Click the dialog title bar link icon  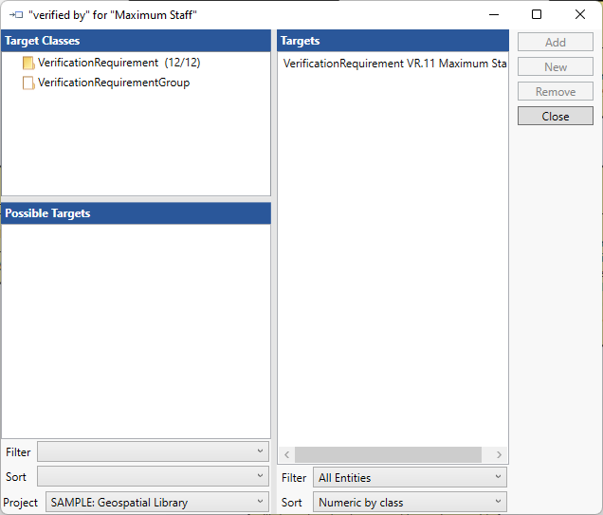pyautogui.click(x=15, y=15)
